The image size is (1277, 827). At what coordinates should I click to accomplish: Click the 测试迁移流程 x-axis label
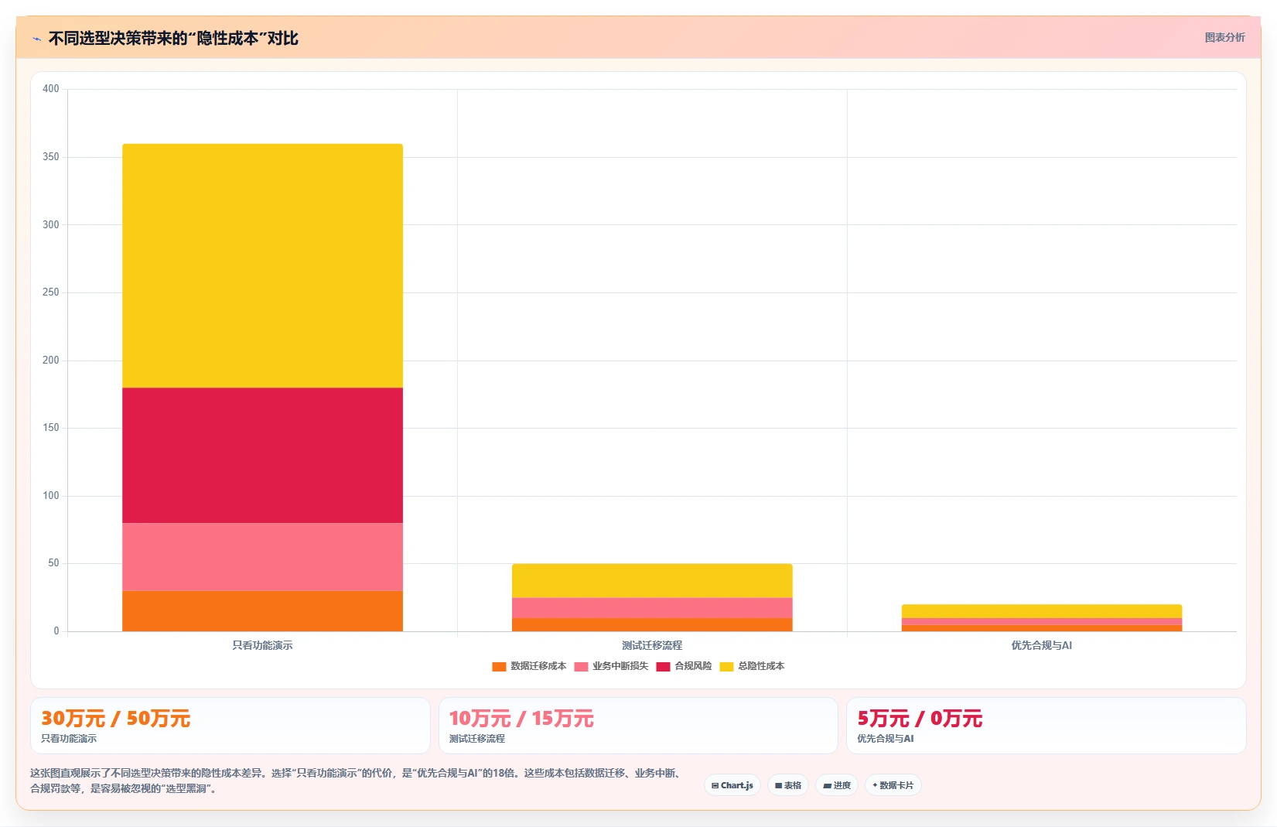[x=652, y=645]
